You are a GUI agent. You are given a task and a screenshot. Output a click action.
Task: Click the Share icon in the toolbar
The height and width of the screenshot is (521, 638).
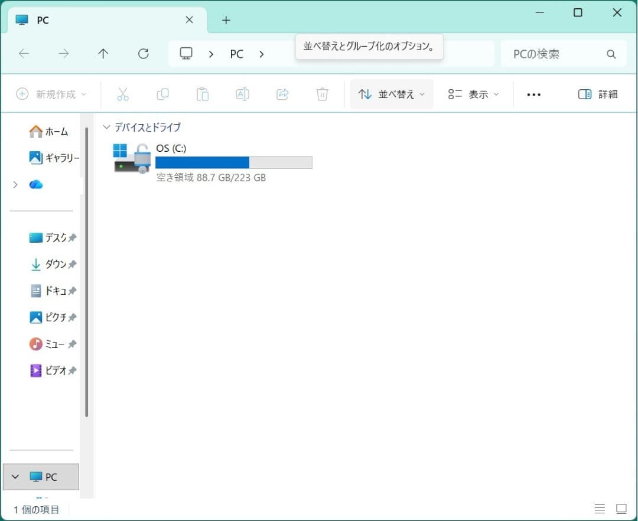coord(282,94)
